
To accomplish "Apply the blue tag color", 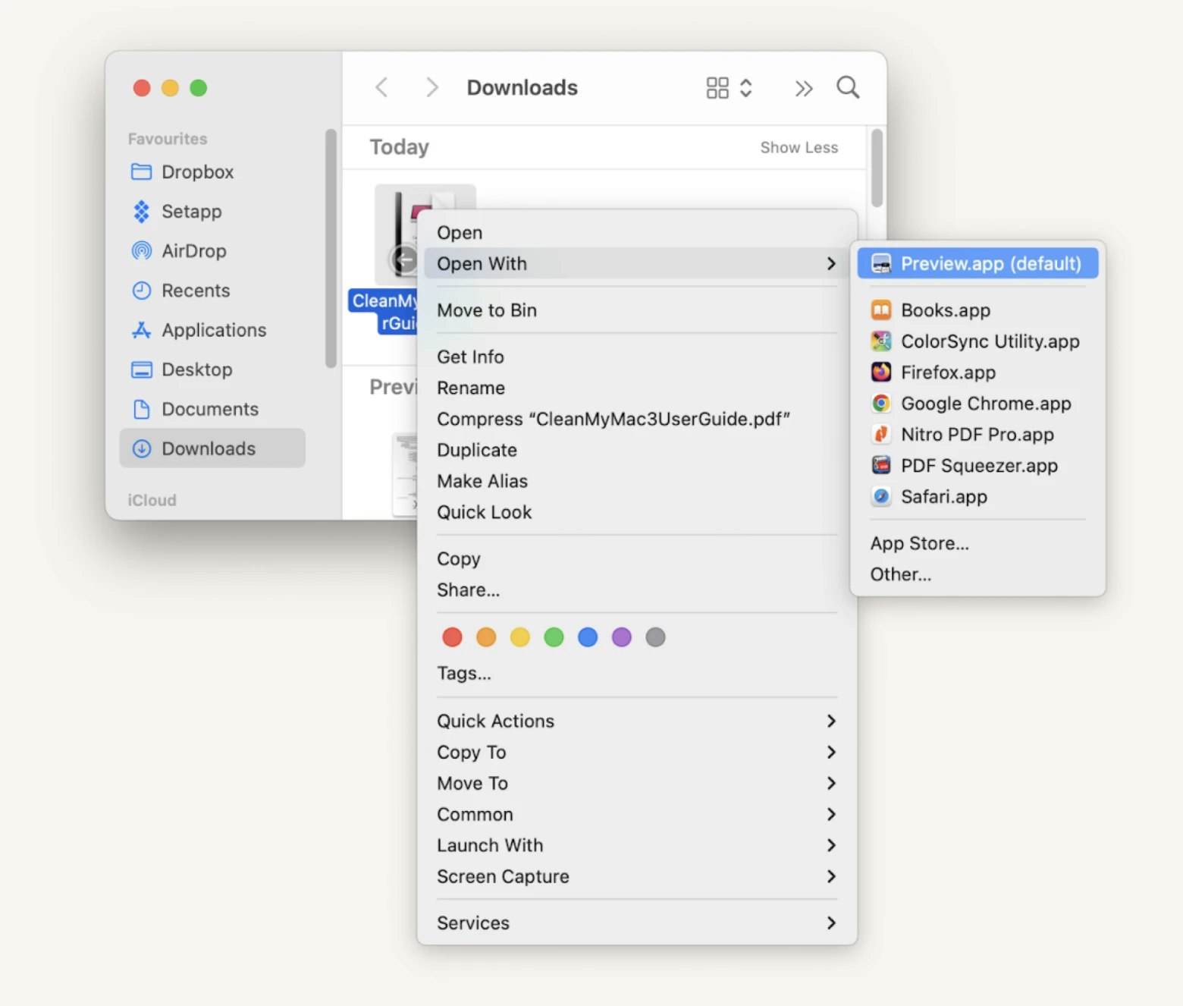I will click(588, 637).
